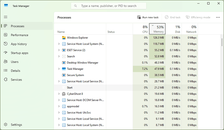Open Settings using the gear icon

[x=6, y=124]
